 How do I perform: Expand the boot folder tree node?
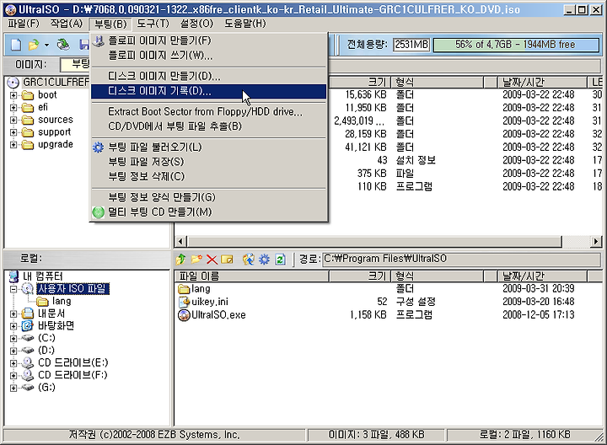(x=13, y=95)
